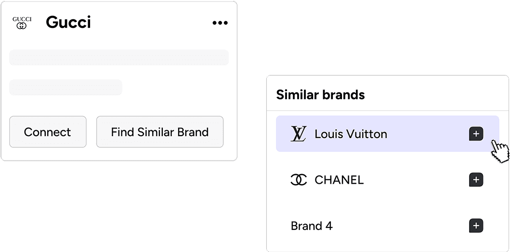Screen dimensions: 511x252
Task: Click the Similar brands heading
Action: pyautogui.click(x=320, y=95)
